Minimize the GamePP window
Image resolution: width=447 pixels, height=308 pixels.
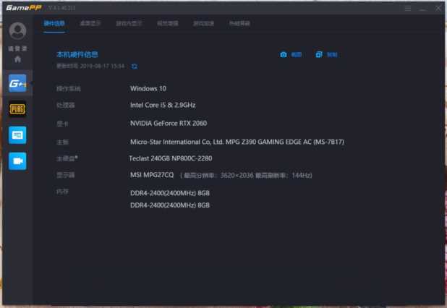422,9
